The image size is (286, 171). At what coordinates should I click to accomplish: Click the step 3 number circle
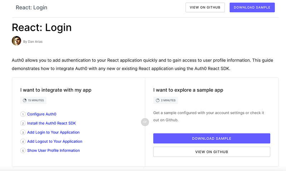[23, 132]
